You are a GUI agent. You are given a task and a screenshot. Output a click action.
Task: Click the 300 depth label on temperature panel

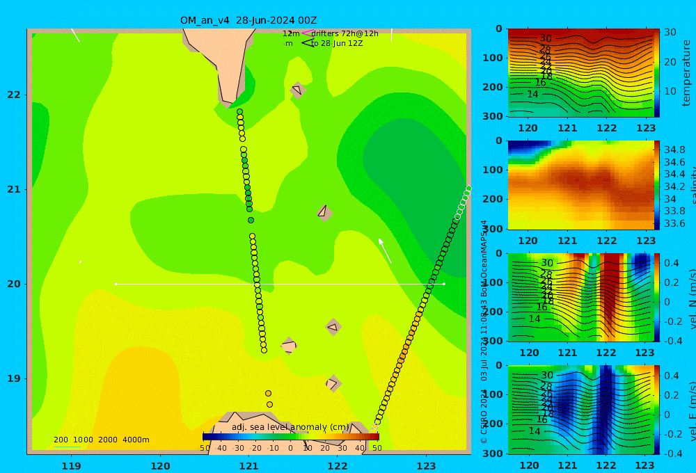(x=493, y=115)
